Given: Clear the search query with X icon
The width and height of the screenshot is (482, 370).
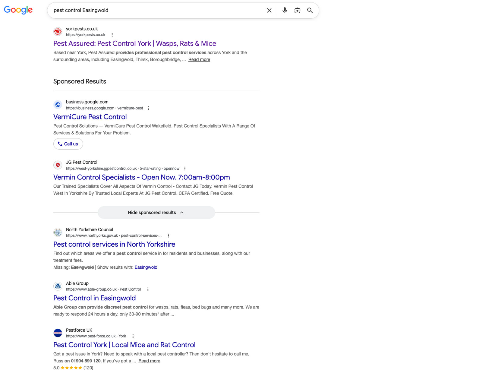Looking at the screenshot, I should coord(269,10).
